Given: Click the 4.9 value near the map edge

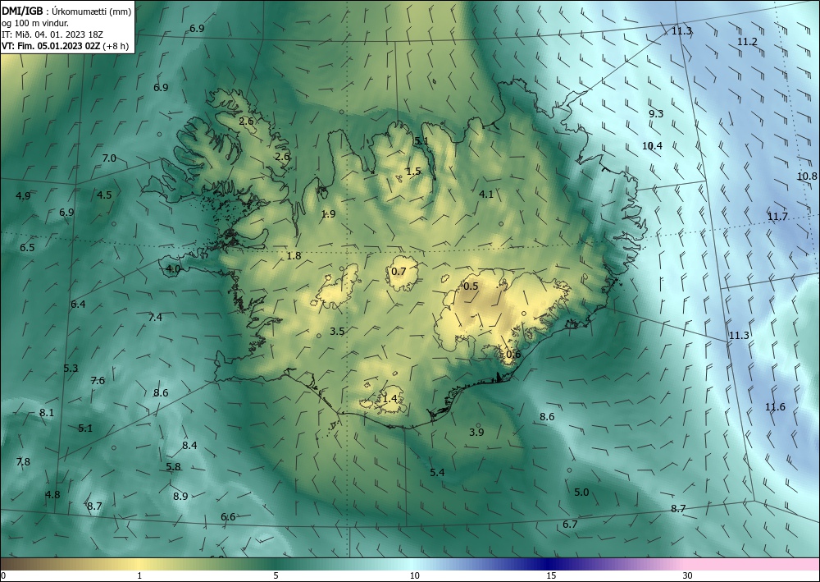Looking at the screenshot, I should click(23, 196).
